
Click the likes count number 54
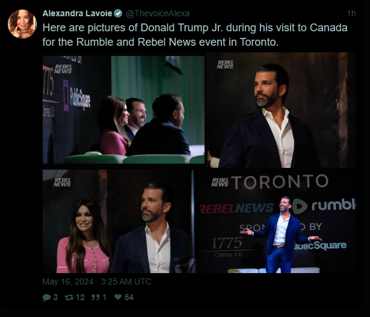[x=129, y=297]
